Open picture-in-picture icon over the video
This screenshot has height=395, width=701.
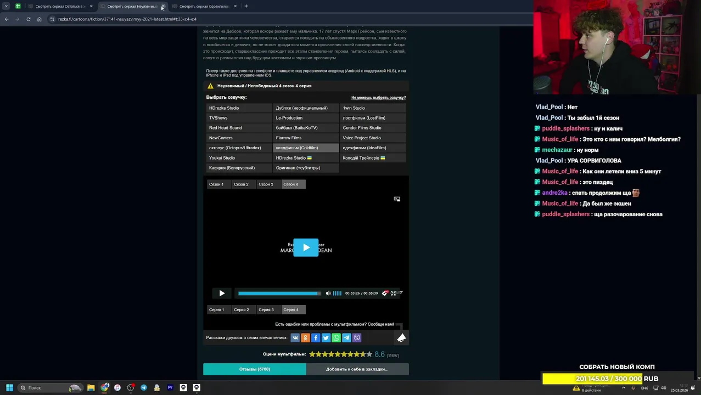(397, 199)
